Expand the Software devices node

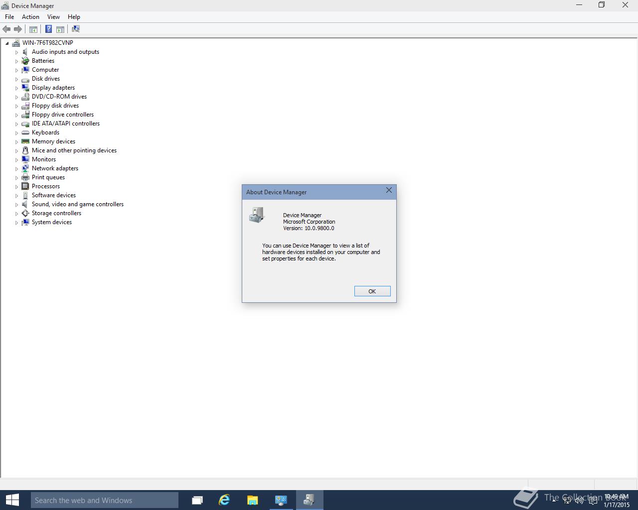click(x=16, y=196)
